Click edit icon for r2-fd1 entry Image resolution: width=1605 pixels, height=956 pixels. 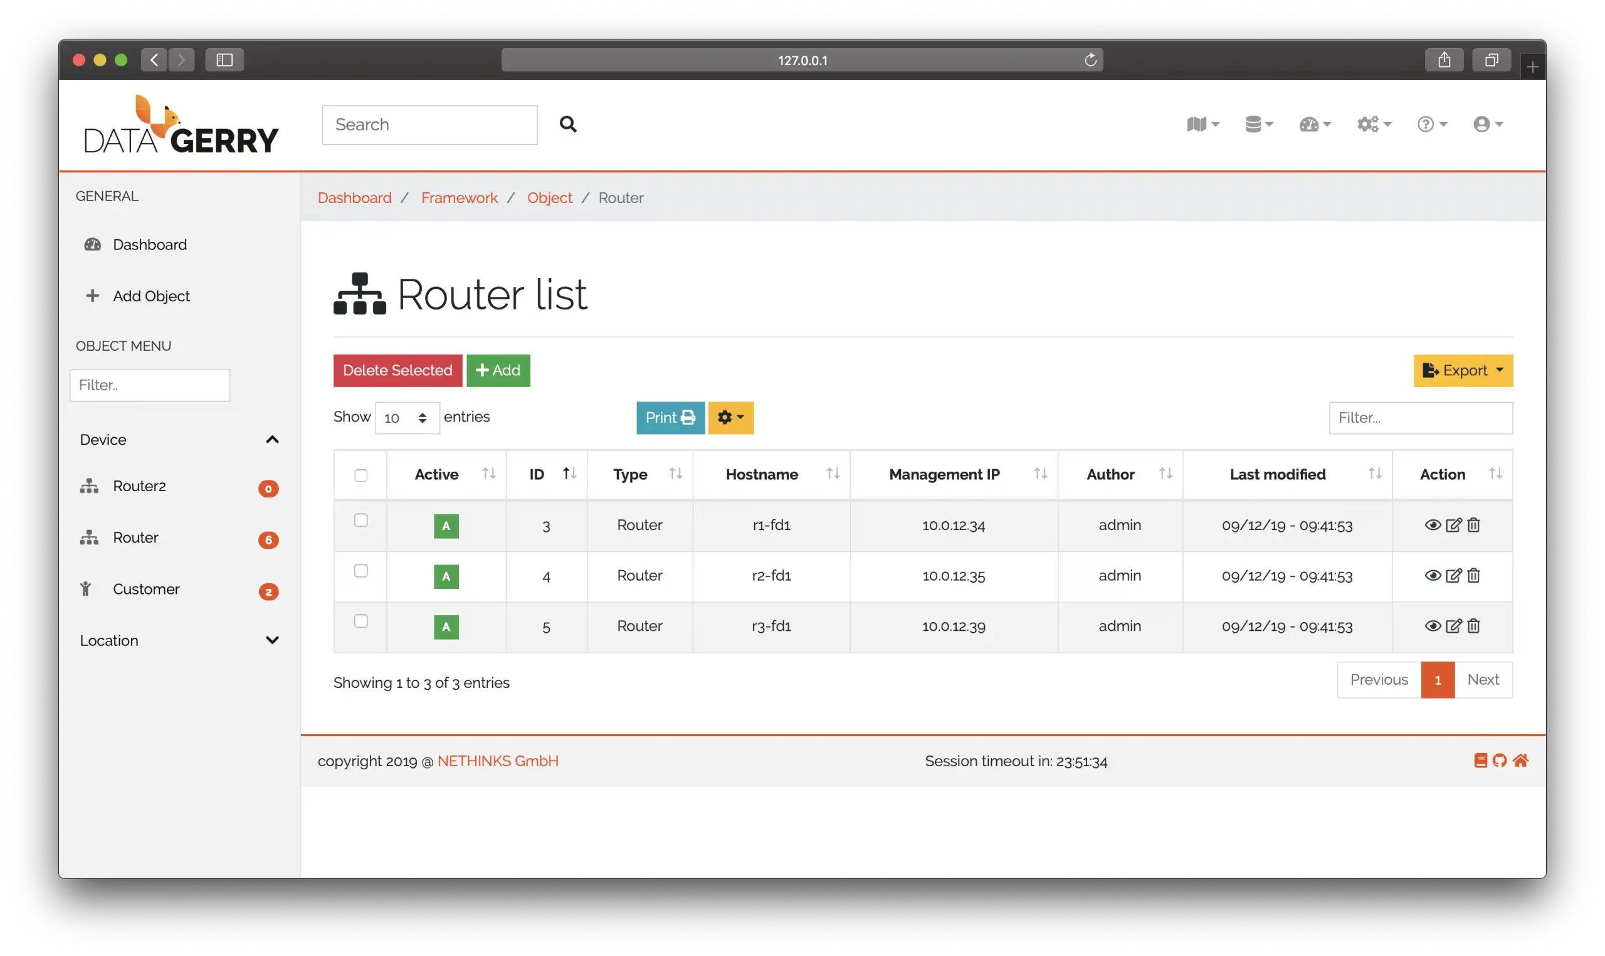pyautogui.click(x=1453, y=574)
